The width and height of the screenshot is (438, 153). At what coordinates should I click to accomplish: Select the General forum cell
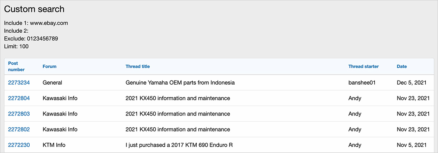(x=52, y=83)
